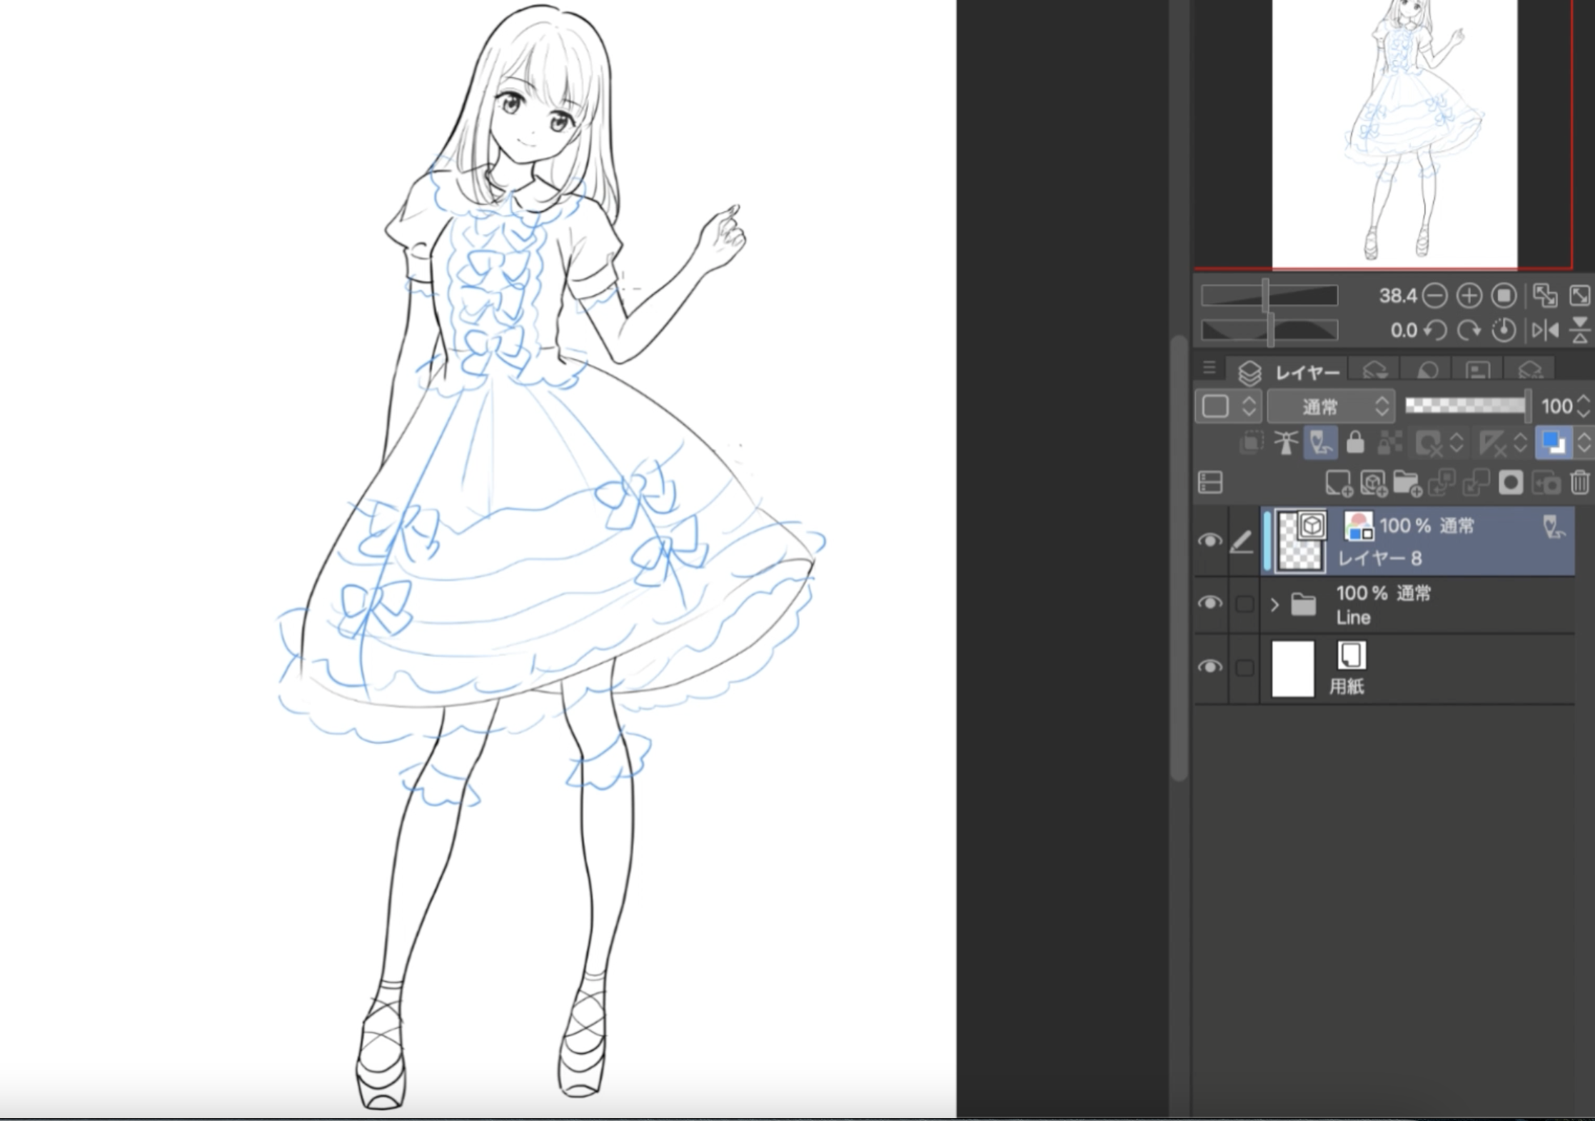
Task: Open the 通常 blending mode dropdown
Action: point(1331,407)
